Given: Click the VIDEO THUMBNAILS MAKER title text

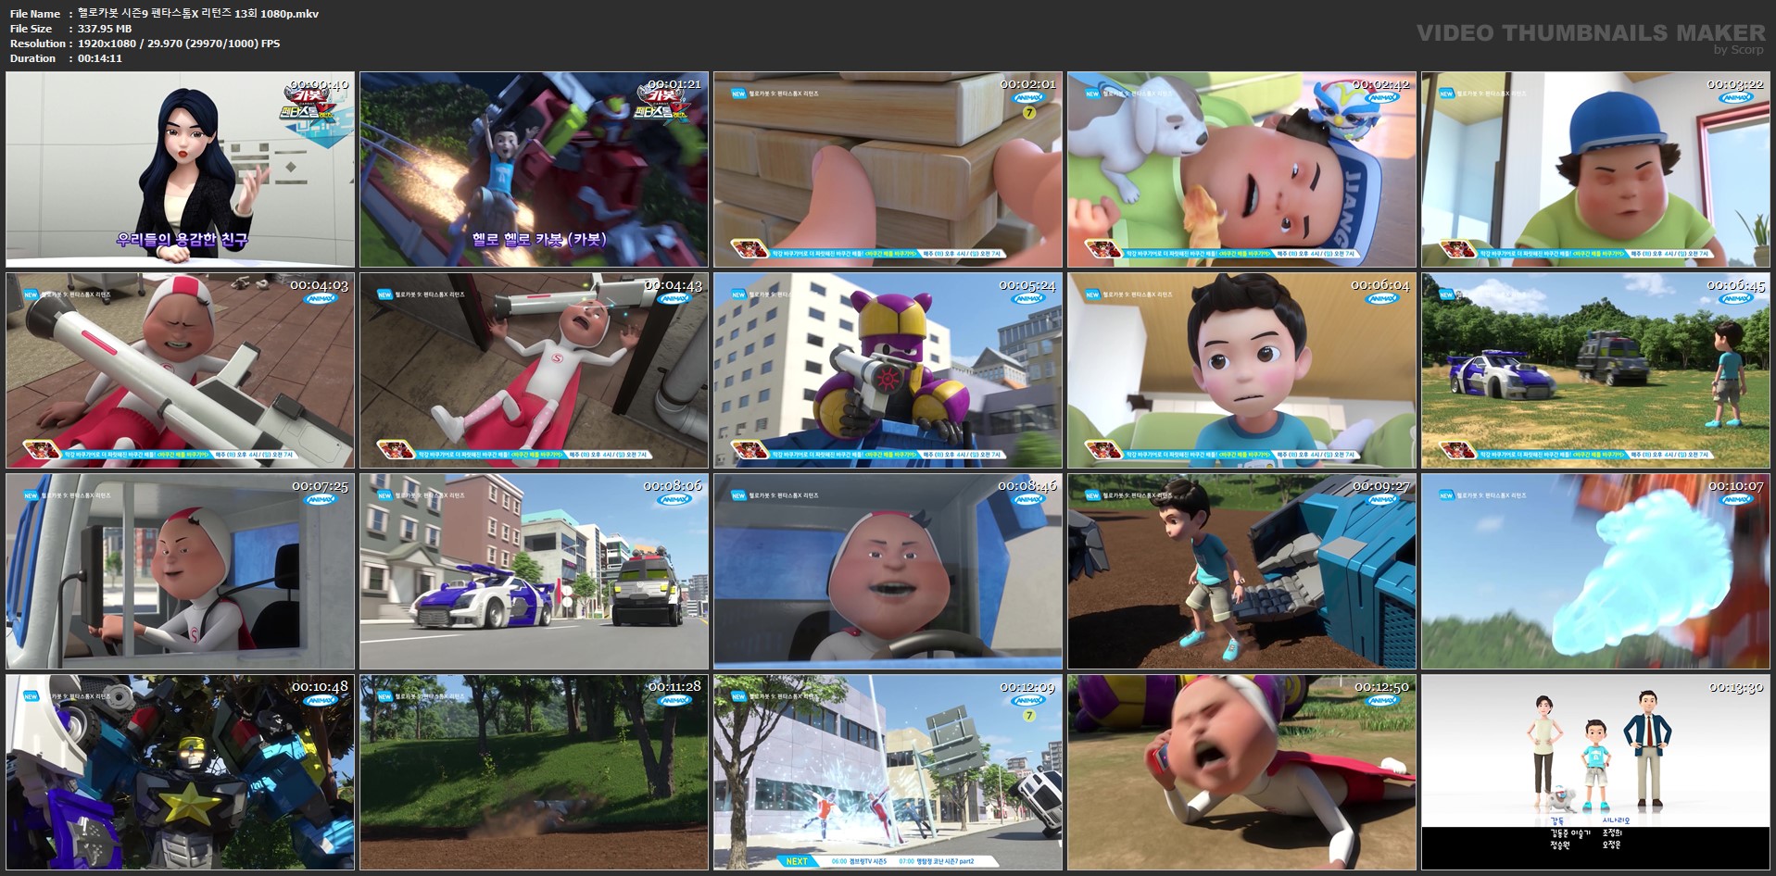Looking at the screenshot, I should (1591, 32).
